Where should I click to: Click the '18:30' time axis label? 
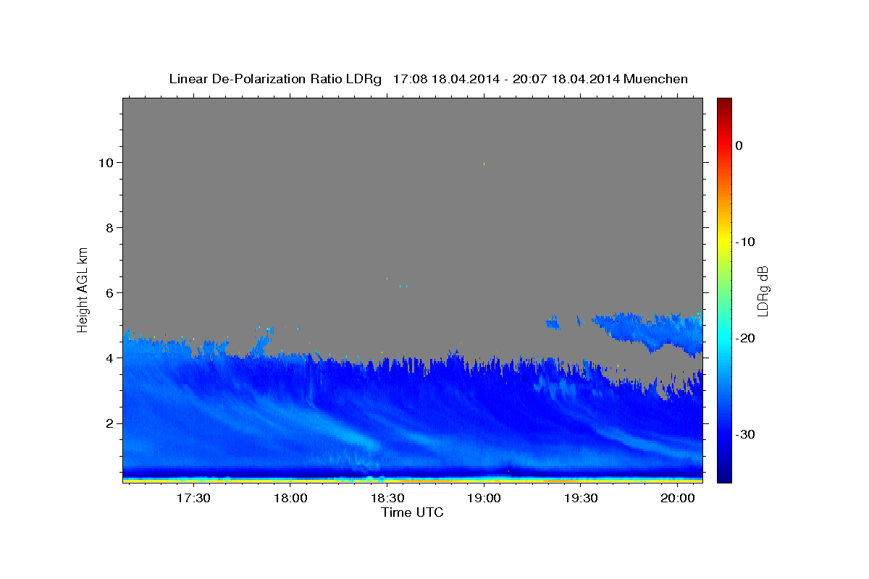pyautogui.click(x=387, y=498)
